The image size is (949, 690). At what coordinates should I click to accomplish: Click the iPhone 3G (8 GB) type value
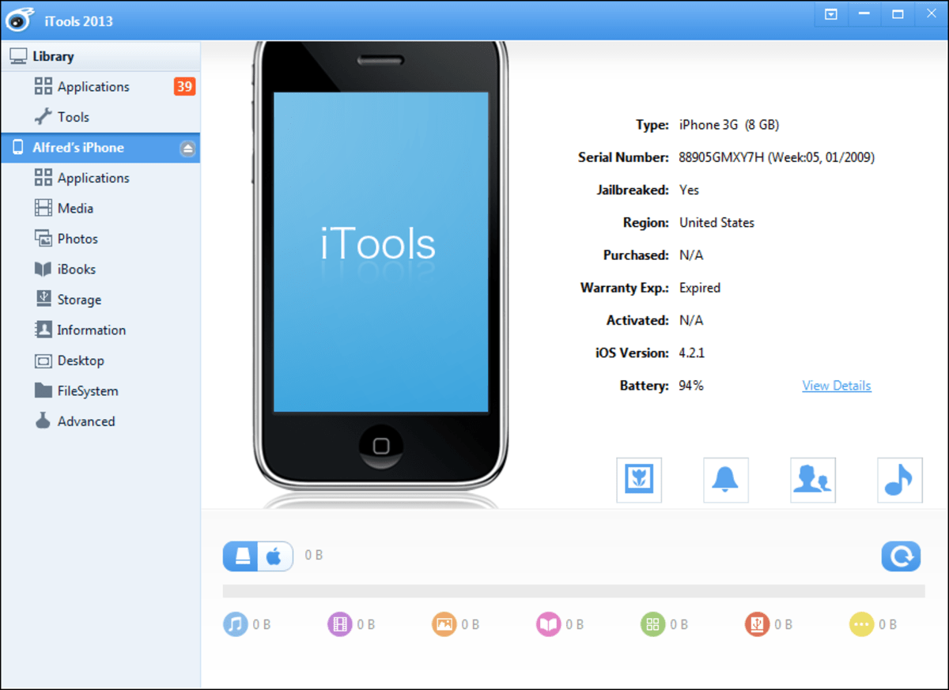(729, 125)
